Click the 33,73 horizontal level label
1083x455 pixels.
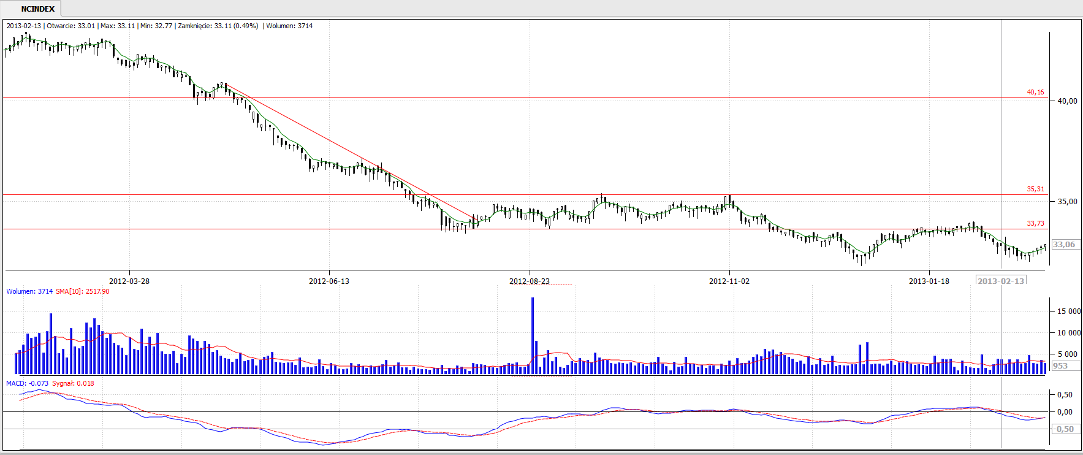pyautogui.click(x=1035, y=223)
